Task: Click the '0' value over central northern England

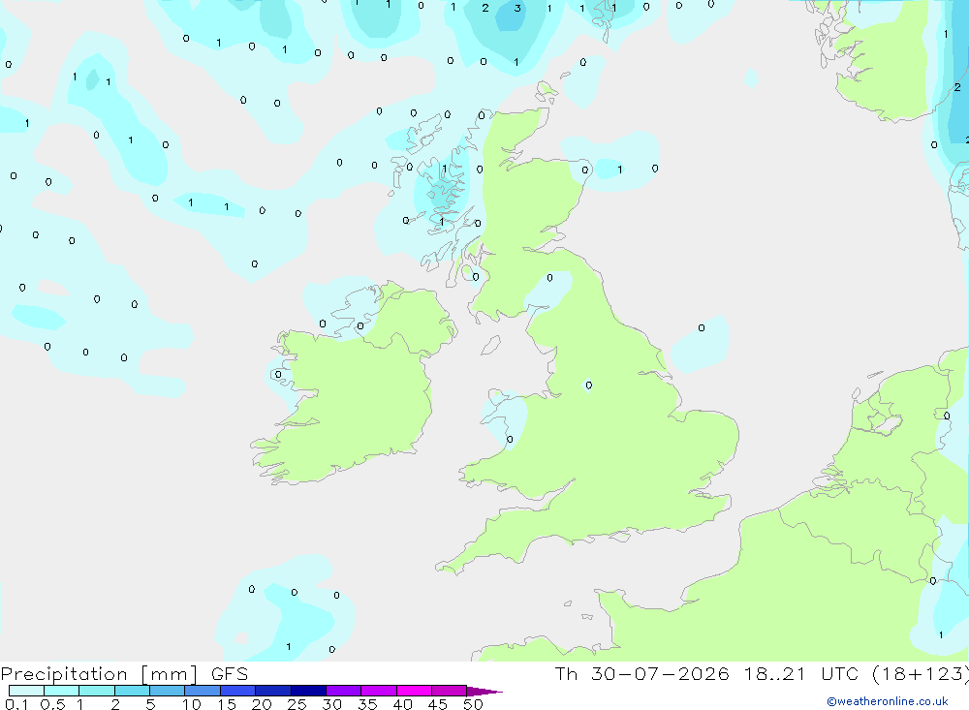Action: (589, 386)
